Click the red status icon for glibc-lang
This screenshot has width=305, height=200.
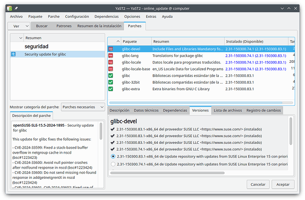coord(111,56)
